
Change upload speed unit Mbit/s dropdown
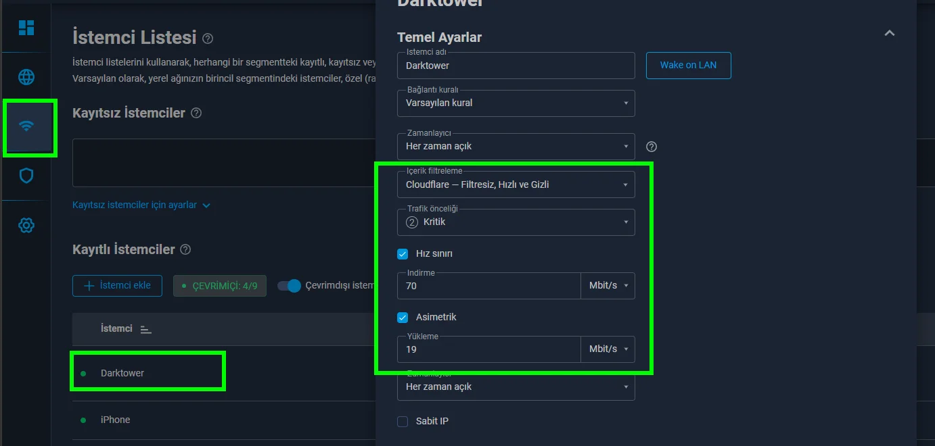click(x=608, y=349)
